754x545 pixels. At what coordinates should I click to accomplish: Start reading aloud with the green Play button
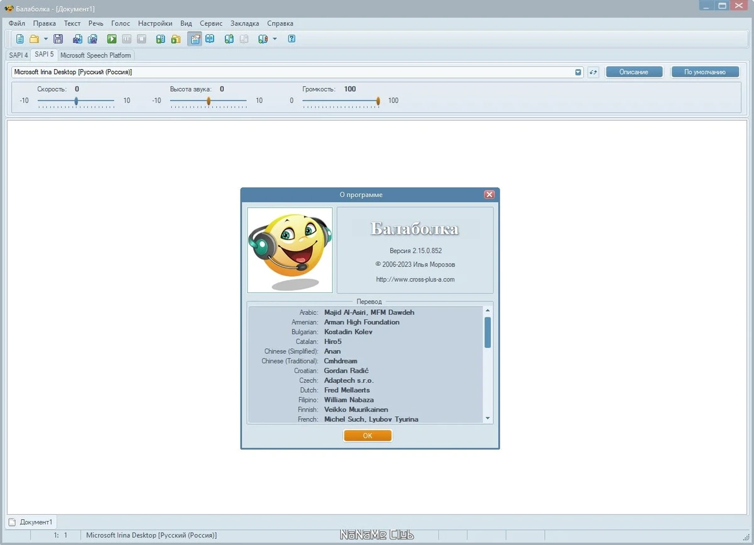112,39
